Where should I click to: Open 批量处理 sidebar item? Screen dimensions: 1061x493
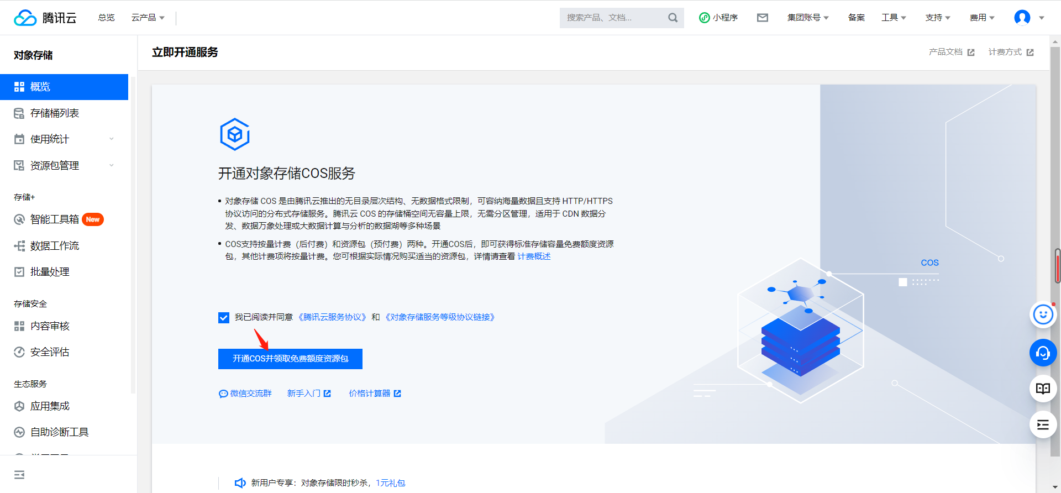point(64,272)
